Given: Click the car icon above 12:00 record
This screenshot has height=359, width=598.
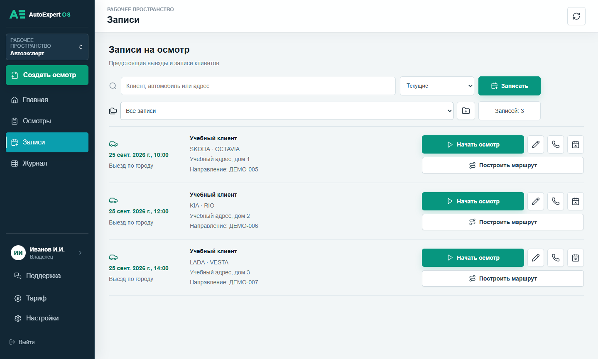Looking at the screenshot, I should coord(113,200).
